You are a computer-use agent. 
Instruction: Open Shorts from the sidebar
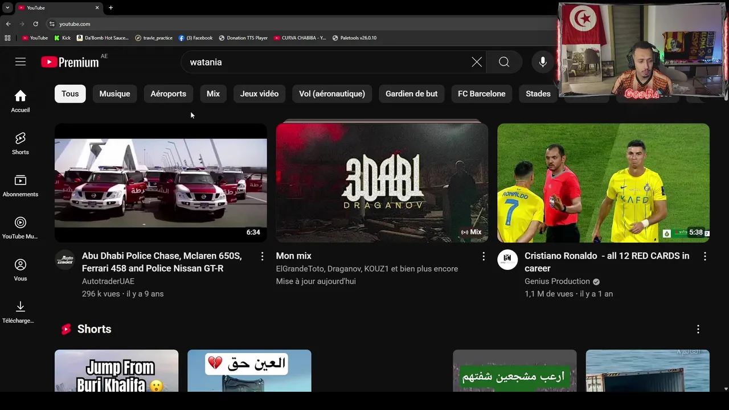pos(21,143)
